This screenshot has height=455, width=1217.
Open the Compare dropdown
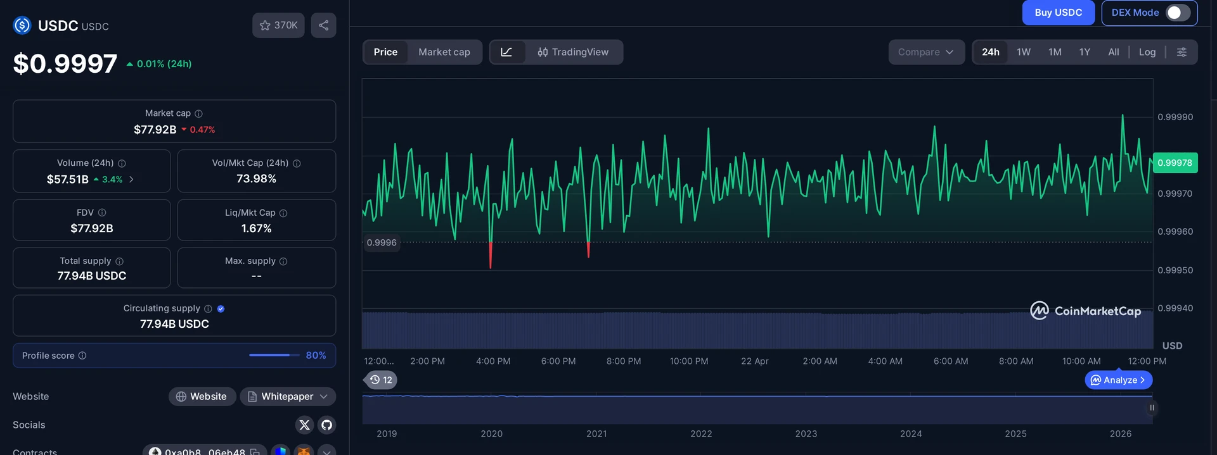926,52
